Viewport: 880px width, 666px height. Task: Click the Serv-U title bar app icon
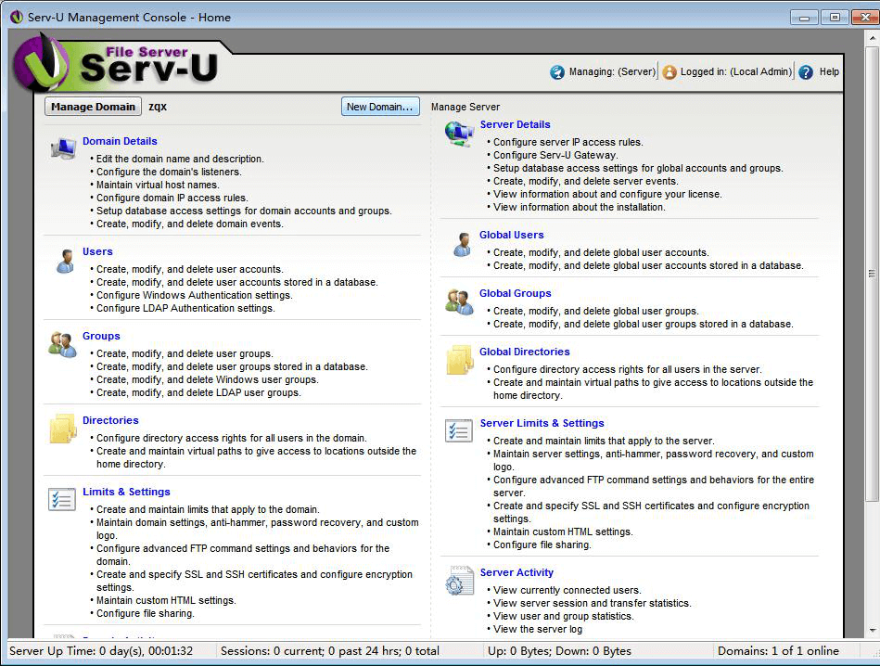click(17, 17)
